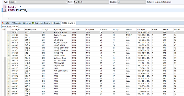Click line 1 'SELECT *' in the editor
This screenshot has width=184, height=96.
click(x=14, y=7)
